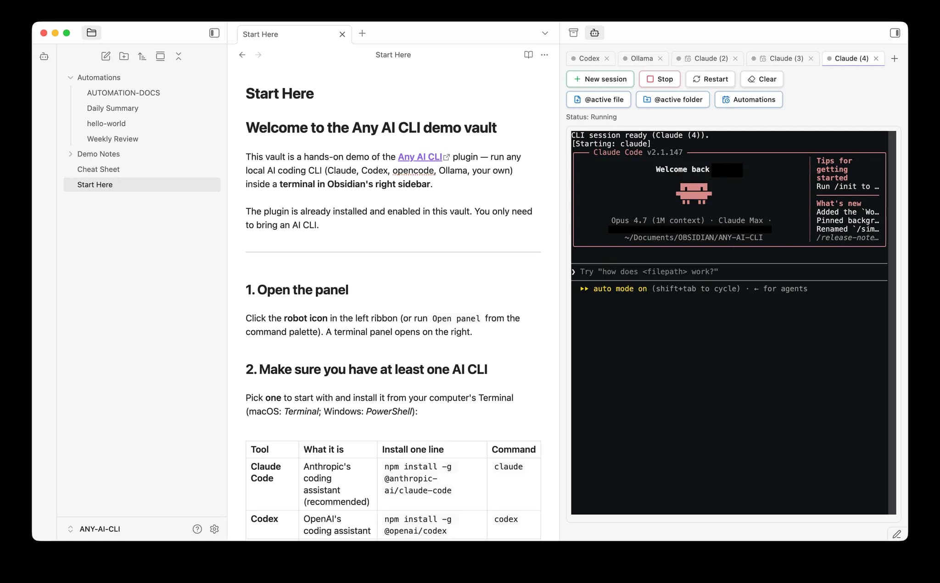Toggle reading view book icon

point(528,55)
